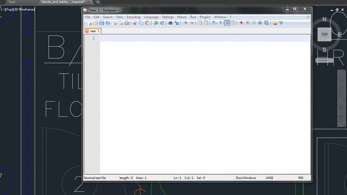This screenshot has width=347, height=195.
Task: Print the document via printer icon
Action: (x=127, y=23)
